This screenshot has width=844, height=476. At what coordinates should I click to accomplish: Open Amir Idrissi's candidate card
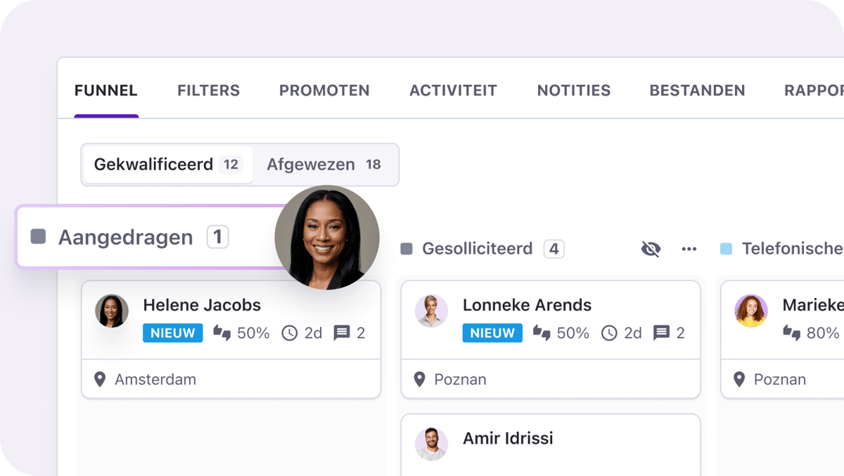506,438
